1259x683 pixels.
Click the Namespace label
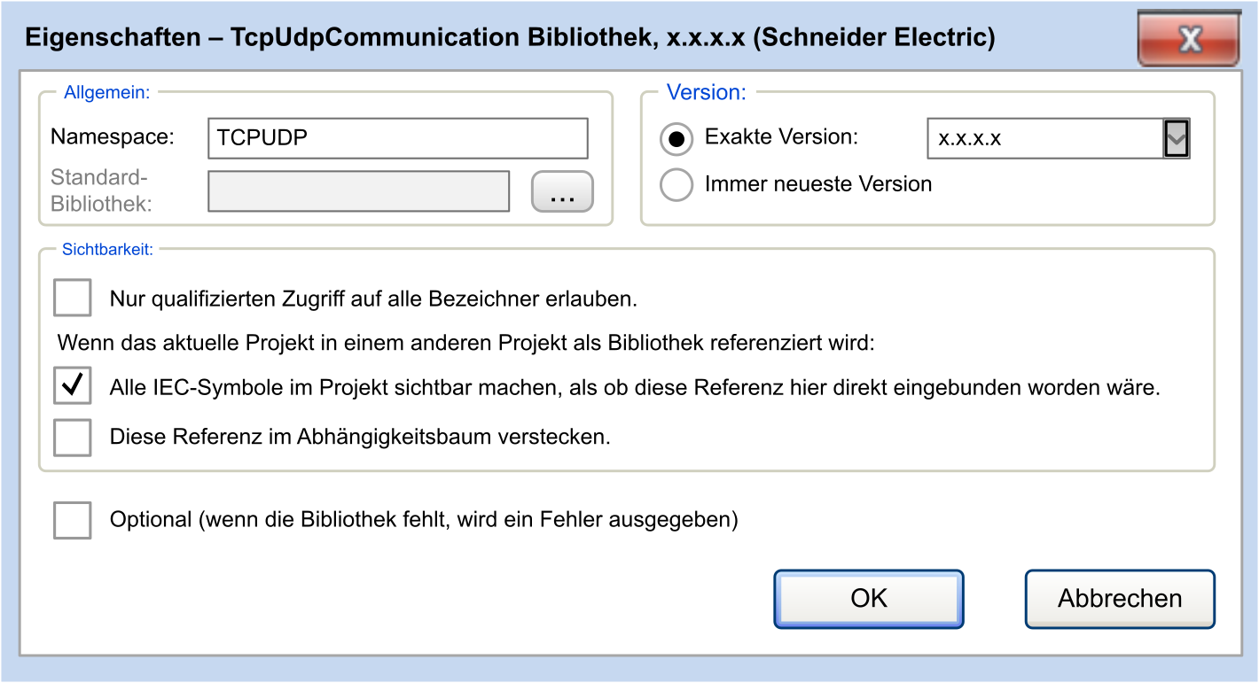(113, 137)
